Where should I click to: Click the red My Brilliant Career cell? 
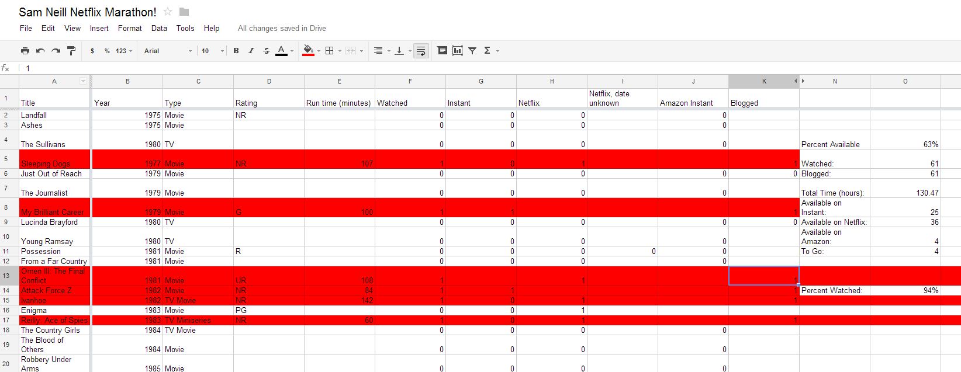54,207
